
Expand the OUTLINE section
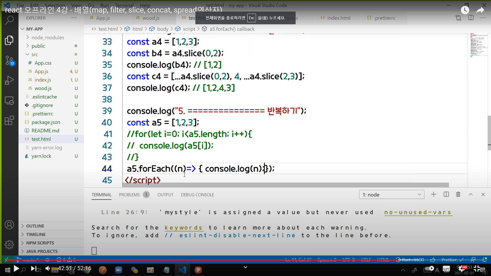35,226
